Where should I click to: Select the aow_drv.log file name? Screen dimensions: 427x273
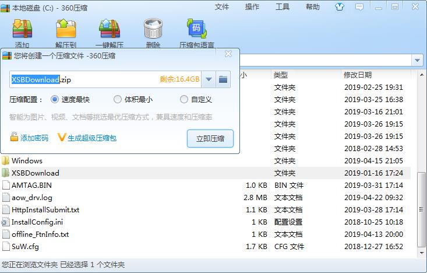[32, 197]
